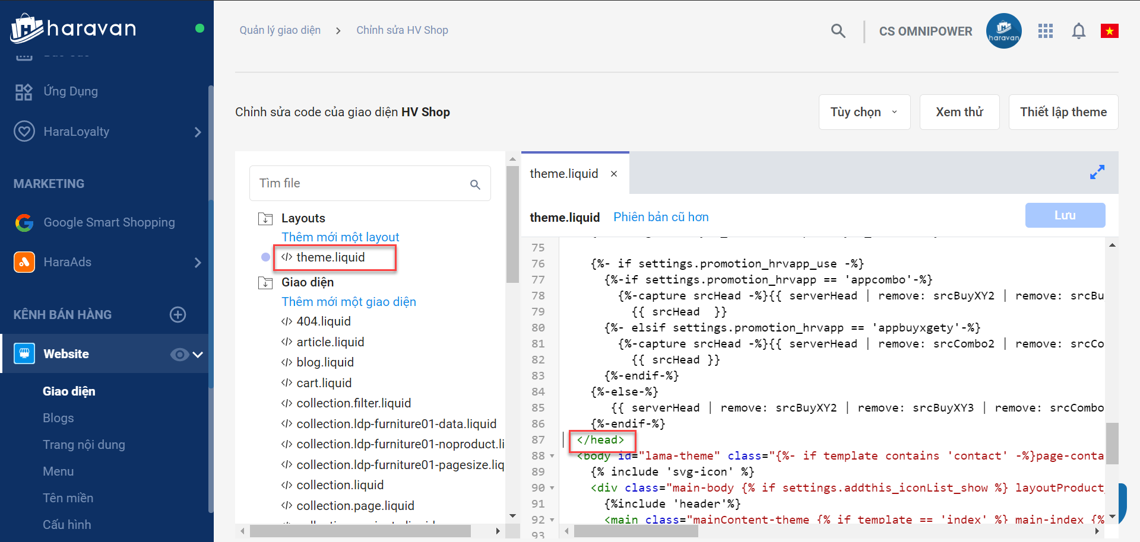
Task: Click the Lưu save button
Action: pyautogui.click(x=1065, y=215)
